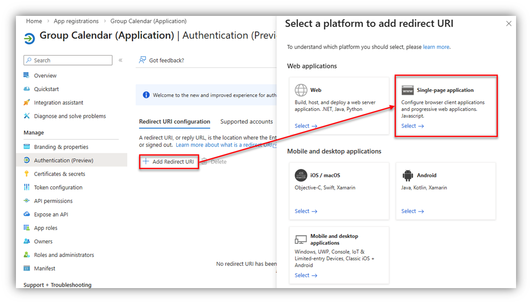
Task: Switch to Supported accounts tab
Action: click(246, 121)
